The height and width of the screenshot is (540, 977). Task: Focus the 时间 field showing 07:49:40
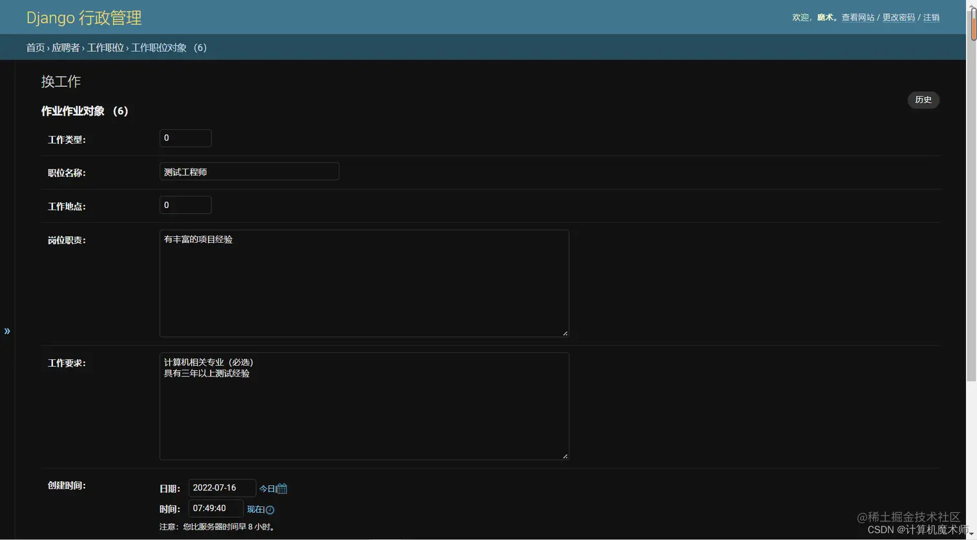pyautogui.click(x=216, y=508)
